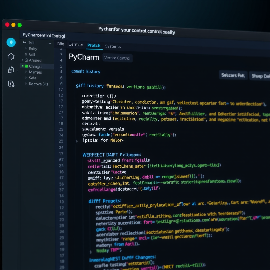Click the Home icon in the left sidebar
The height and width of the screenshot is (270, 270).
pyautogui.click(x=11, y=56)
